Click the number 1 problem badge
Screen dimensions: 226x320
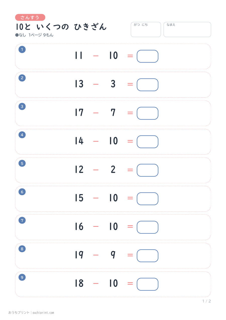(x=22, y=49)
